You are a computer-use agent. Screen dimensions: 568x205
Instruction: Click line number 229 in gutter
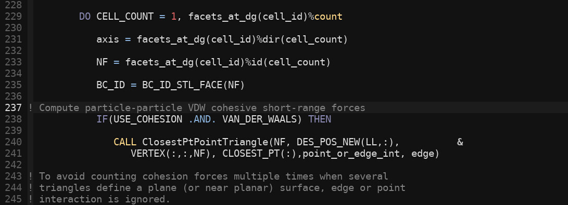tap(14, 17)
